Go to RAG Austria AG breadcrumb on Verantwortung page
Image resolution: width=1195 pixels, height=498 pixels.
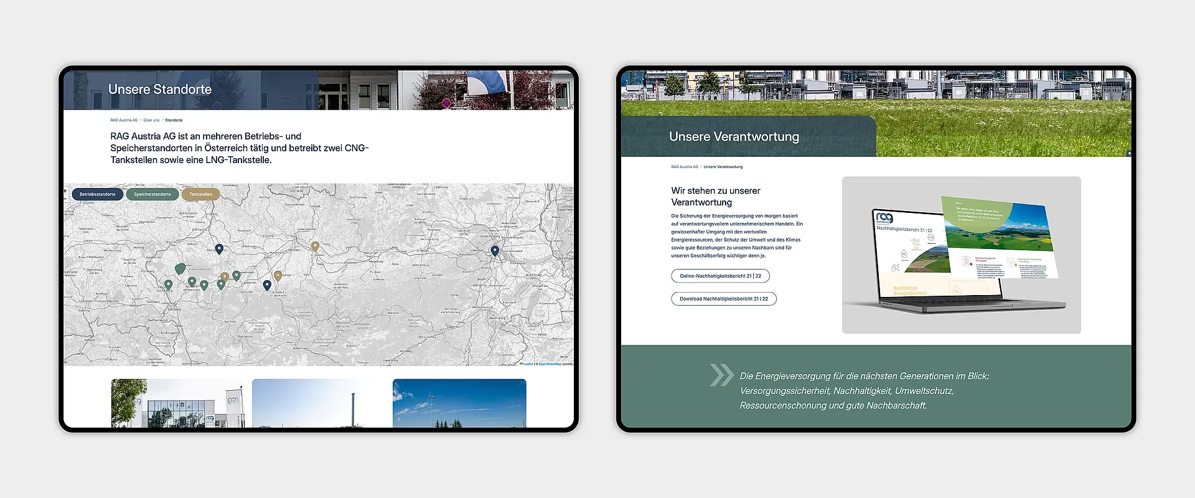tap(685, 167)
